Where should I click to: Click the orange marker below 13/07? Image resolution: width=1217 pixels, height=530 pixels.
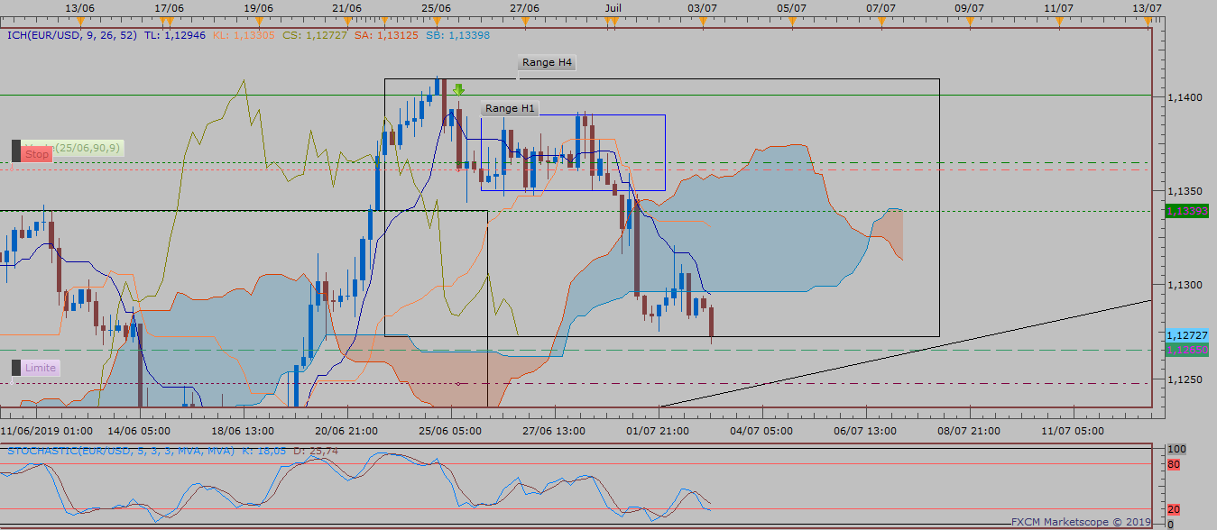coord(1148,21)
